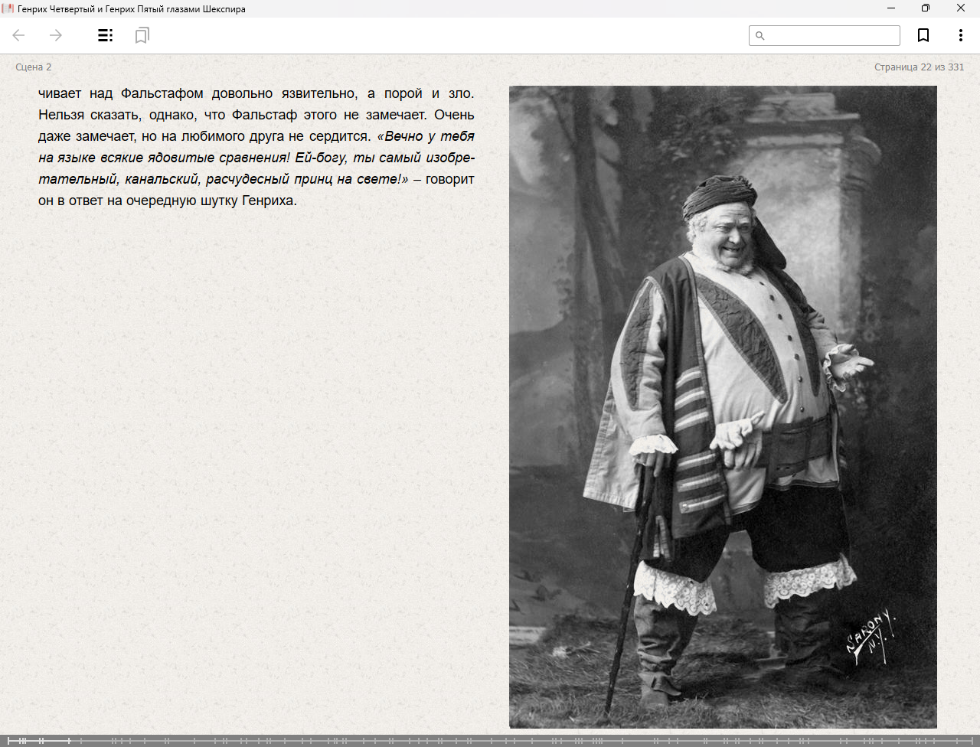Click the back navigation arrow
This screenshot has height=747, width=980.
point(19,35)
